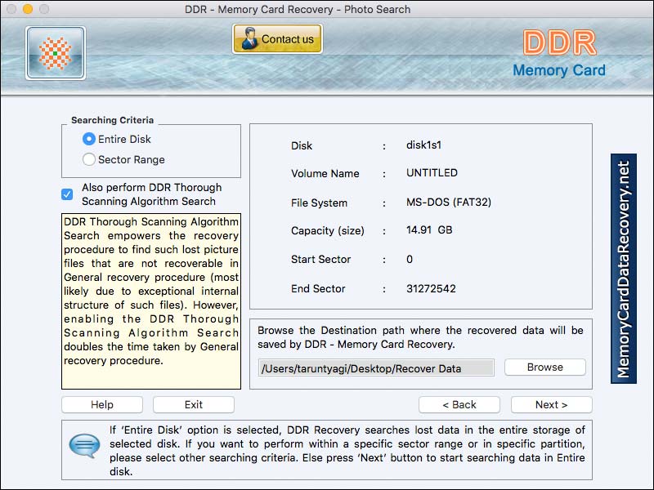This screenshot has width=654, height=490.
Task: Click the checkered DDR application logo
Action: pyautogui.click(x=55, y=53)
